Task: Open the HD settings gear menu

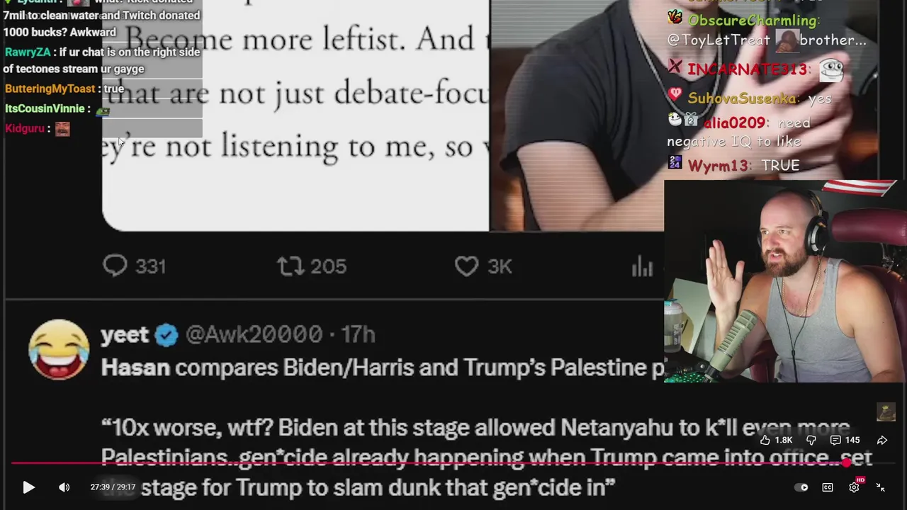Action: [x=855, y=487]
